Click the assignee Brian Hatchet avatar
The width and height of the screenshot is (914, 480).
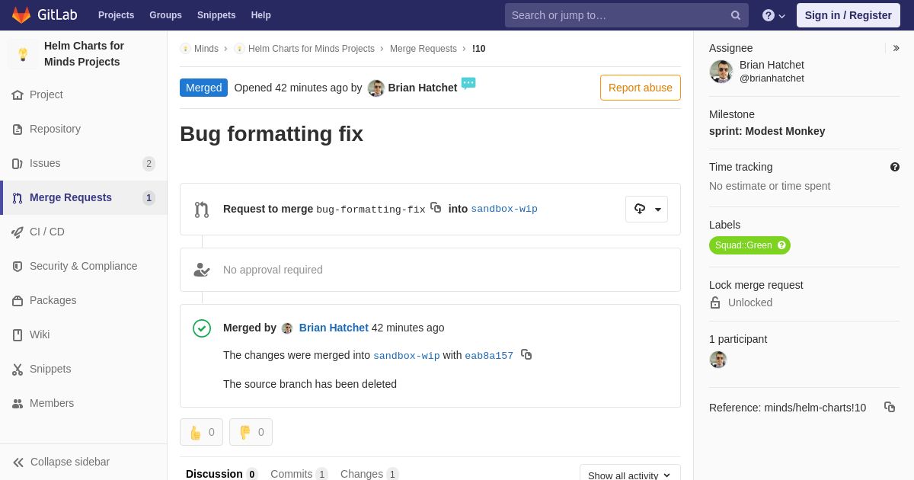(x=721, y=72)
